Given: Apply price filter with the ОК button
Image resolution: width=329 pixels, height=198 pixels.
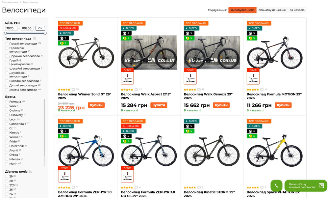Looking at the screenshot, I should point(40,28).
